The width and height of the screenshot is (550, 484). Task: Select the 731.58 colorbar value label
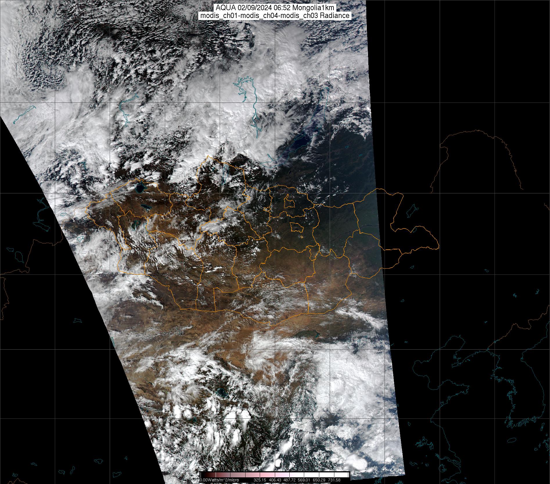(334, 480)
